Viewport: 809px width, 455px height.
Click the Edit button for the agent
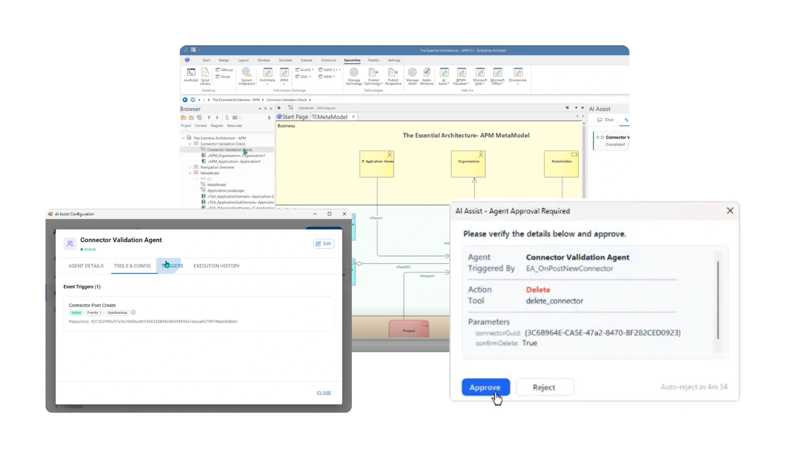pos(324,244)
